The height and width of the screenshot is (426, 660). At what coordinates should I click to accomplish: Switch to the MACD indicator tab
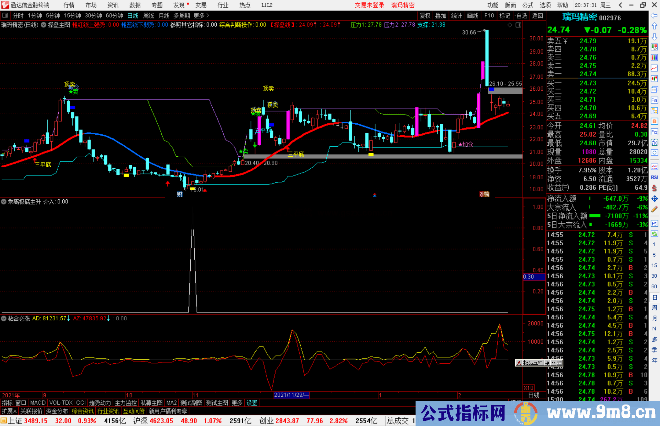pos(38,403)
